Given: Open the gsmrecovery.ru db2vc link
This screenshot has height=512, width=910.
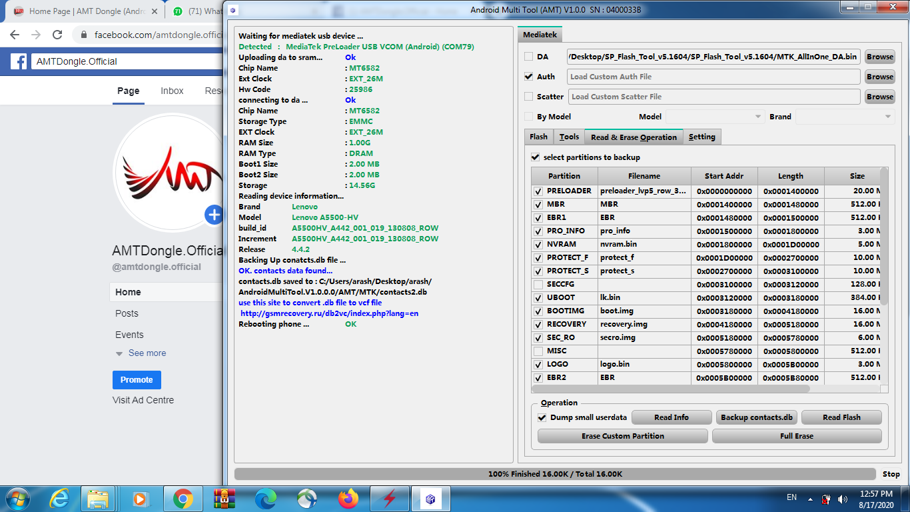Looking at the screenshot, I should click(x=329, y=313).
